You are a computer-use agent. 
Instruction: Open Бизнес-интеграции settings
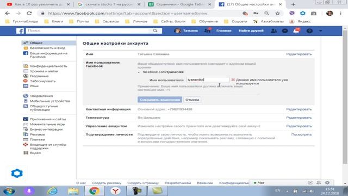[x=46, y=130]
